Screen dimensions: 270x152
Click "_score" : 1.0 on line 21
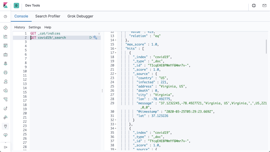(x=147, y=70)
